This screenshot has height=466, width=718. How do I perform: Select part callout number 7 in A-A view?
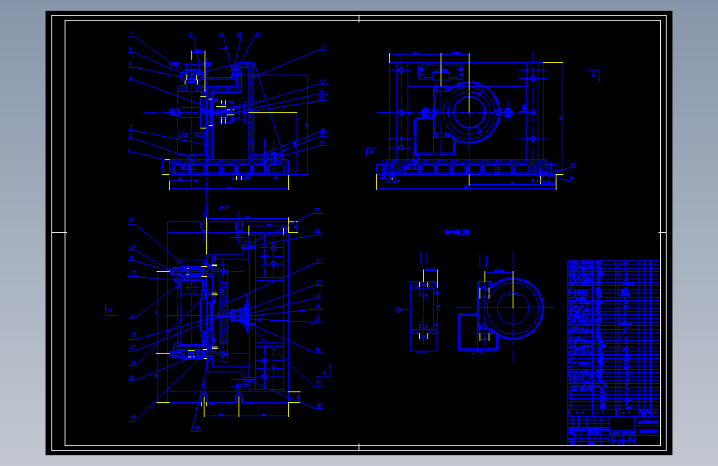(132, 34)
